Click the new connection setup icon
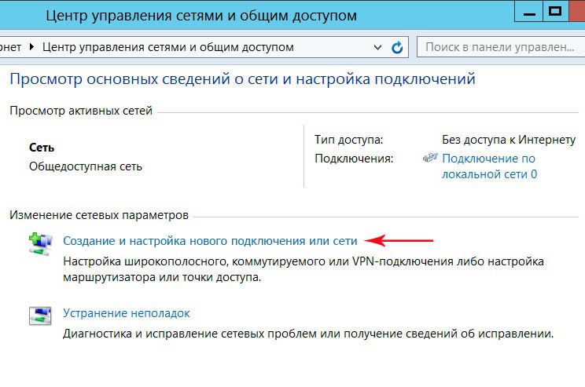Screen dimensions: 585x387 (39, 243)
